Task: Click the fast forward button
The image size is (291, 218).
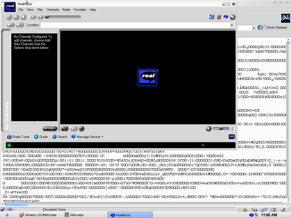Action: click(x=40, y=17)
